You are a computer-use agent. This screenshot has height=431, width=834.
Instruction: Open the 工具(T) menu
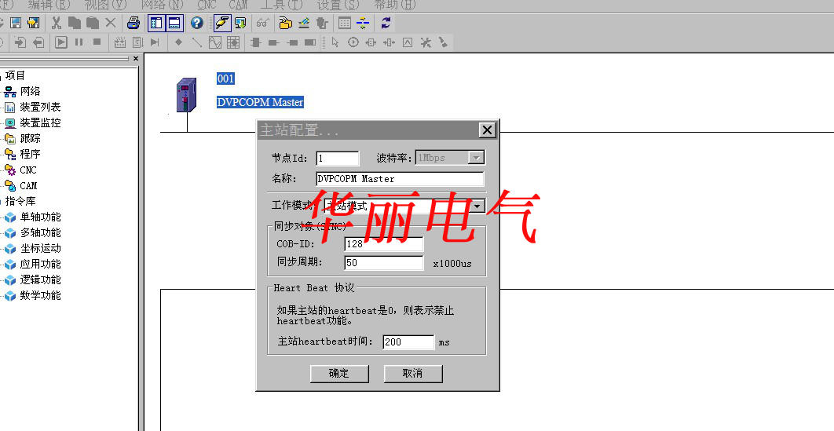(281, 5)
